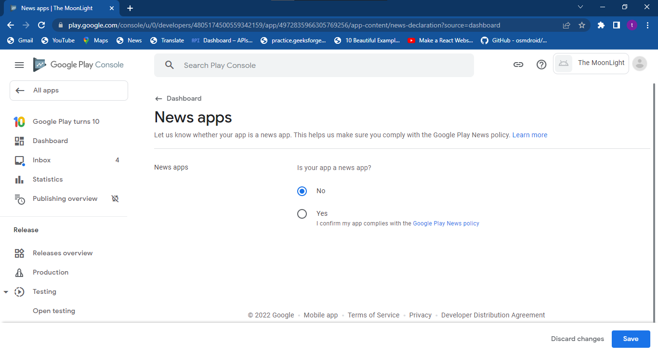Open the tab search dropdown

(580, 7)
